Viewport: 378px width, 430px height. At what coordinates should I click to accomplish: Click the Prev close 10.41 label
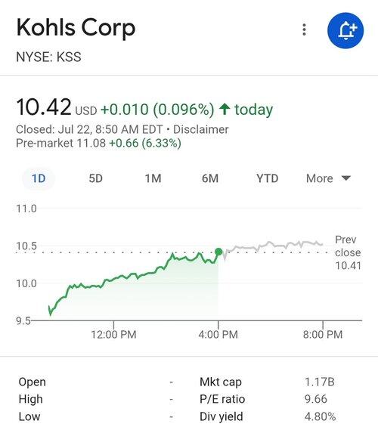(348, 252)
